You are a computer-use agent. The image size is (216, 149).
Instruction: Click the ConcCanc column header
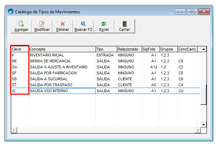click(188, 49)
